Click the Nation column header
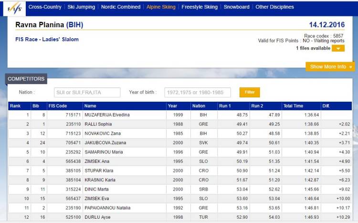The height and width of the screenshot is (223, 358). tap(199, 106)
